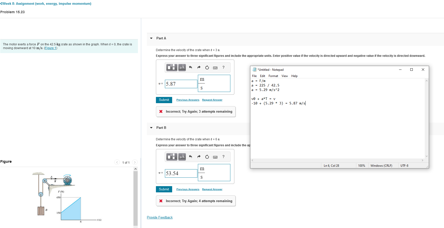Click the Part A 'Incorrect; Try Again' message
444x228 pixels.
point(196,112)
